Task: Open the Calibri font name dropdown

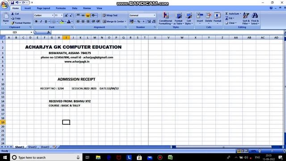Action: tap(53, 15)
